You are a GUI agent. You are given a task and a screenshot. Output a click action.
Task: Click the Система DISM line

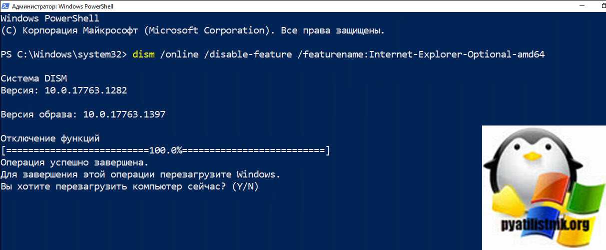[33, 78]
